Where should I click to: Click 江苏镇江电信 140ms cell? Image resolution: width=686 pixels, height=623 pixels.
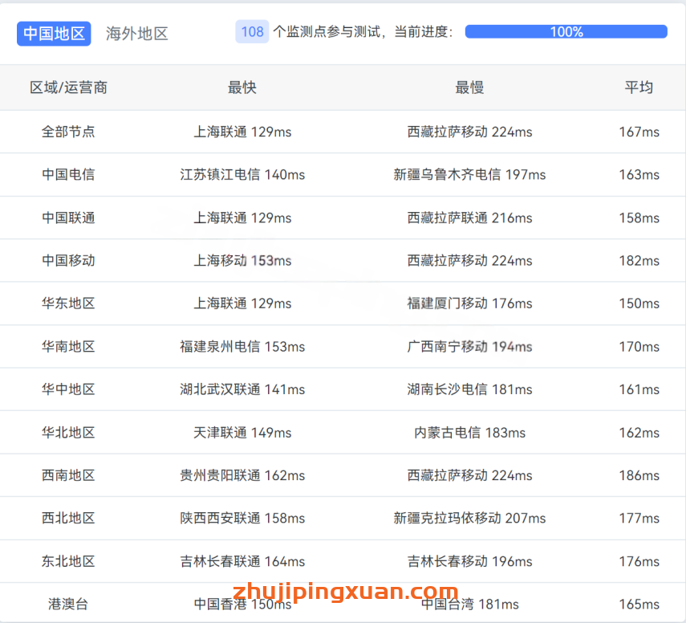242,175
